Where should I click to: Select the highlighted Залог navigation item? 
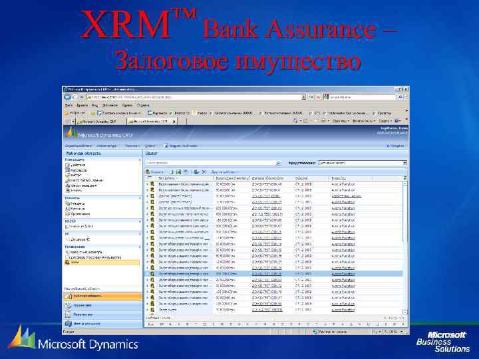pos(102,262)
